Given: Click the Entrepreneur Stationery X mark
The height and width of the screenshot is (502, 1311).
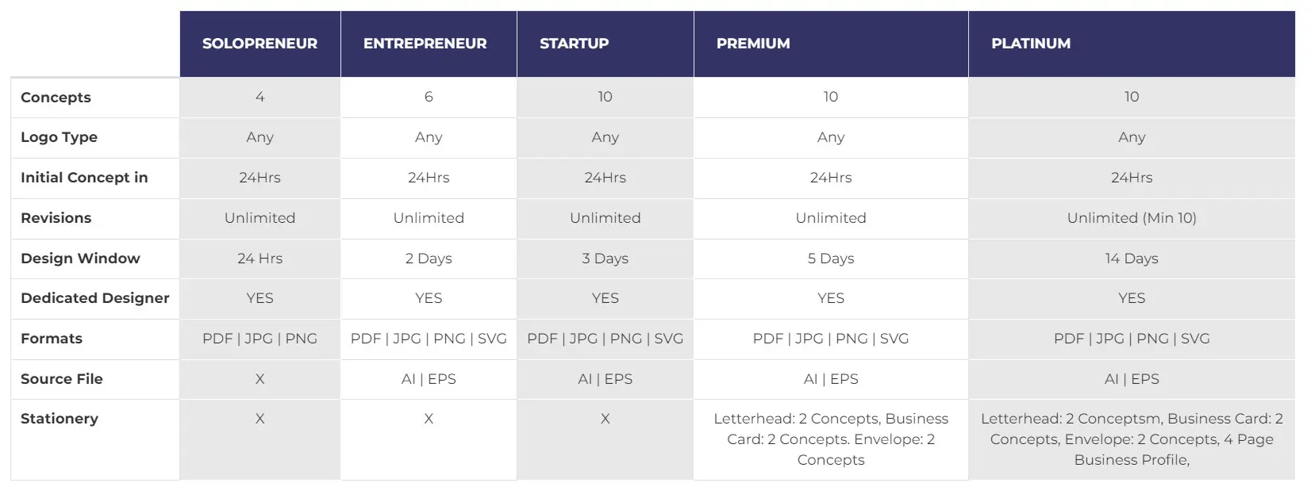Looking at the screenshot, I should click(x=429, y=419).
